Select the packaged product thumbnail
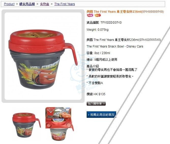Viewport: 170px width, 144px height. [x=59, y=124]
